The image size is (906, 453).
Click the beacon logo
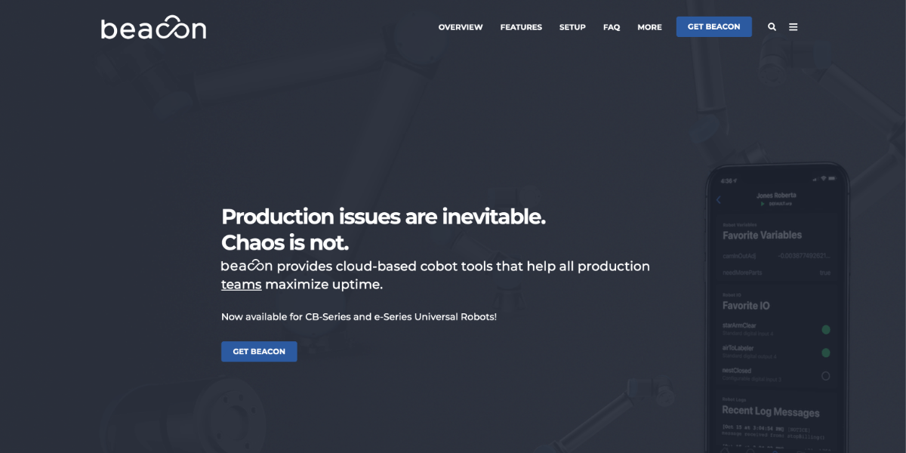pos(153,27)
